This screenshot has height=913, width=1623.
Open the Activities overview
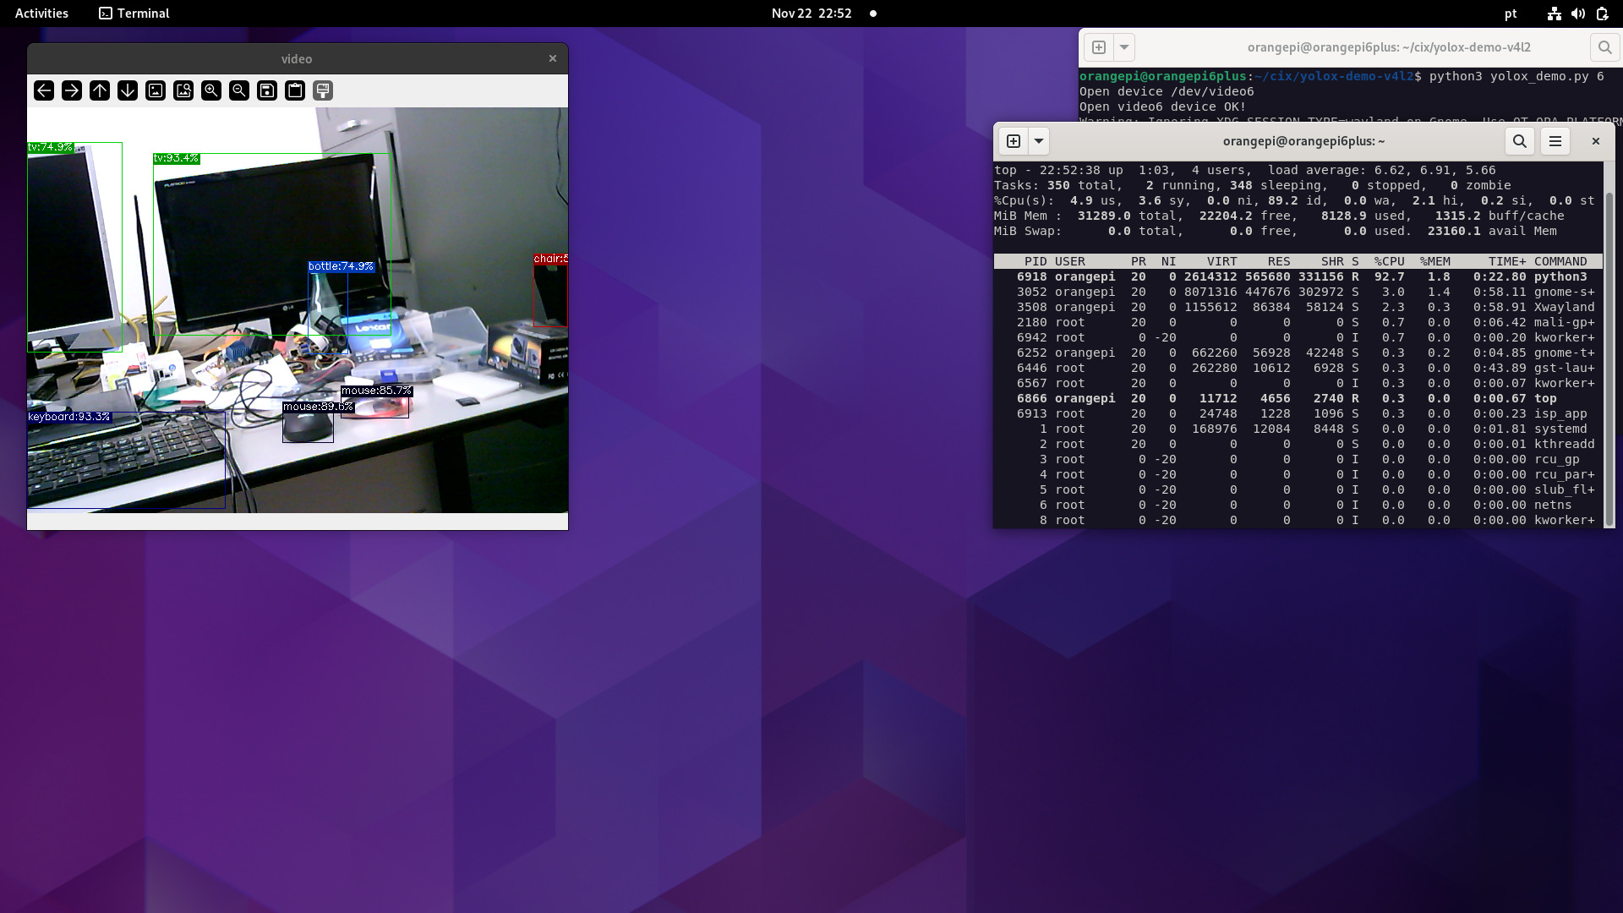[41, 14]
